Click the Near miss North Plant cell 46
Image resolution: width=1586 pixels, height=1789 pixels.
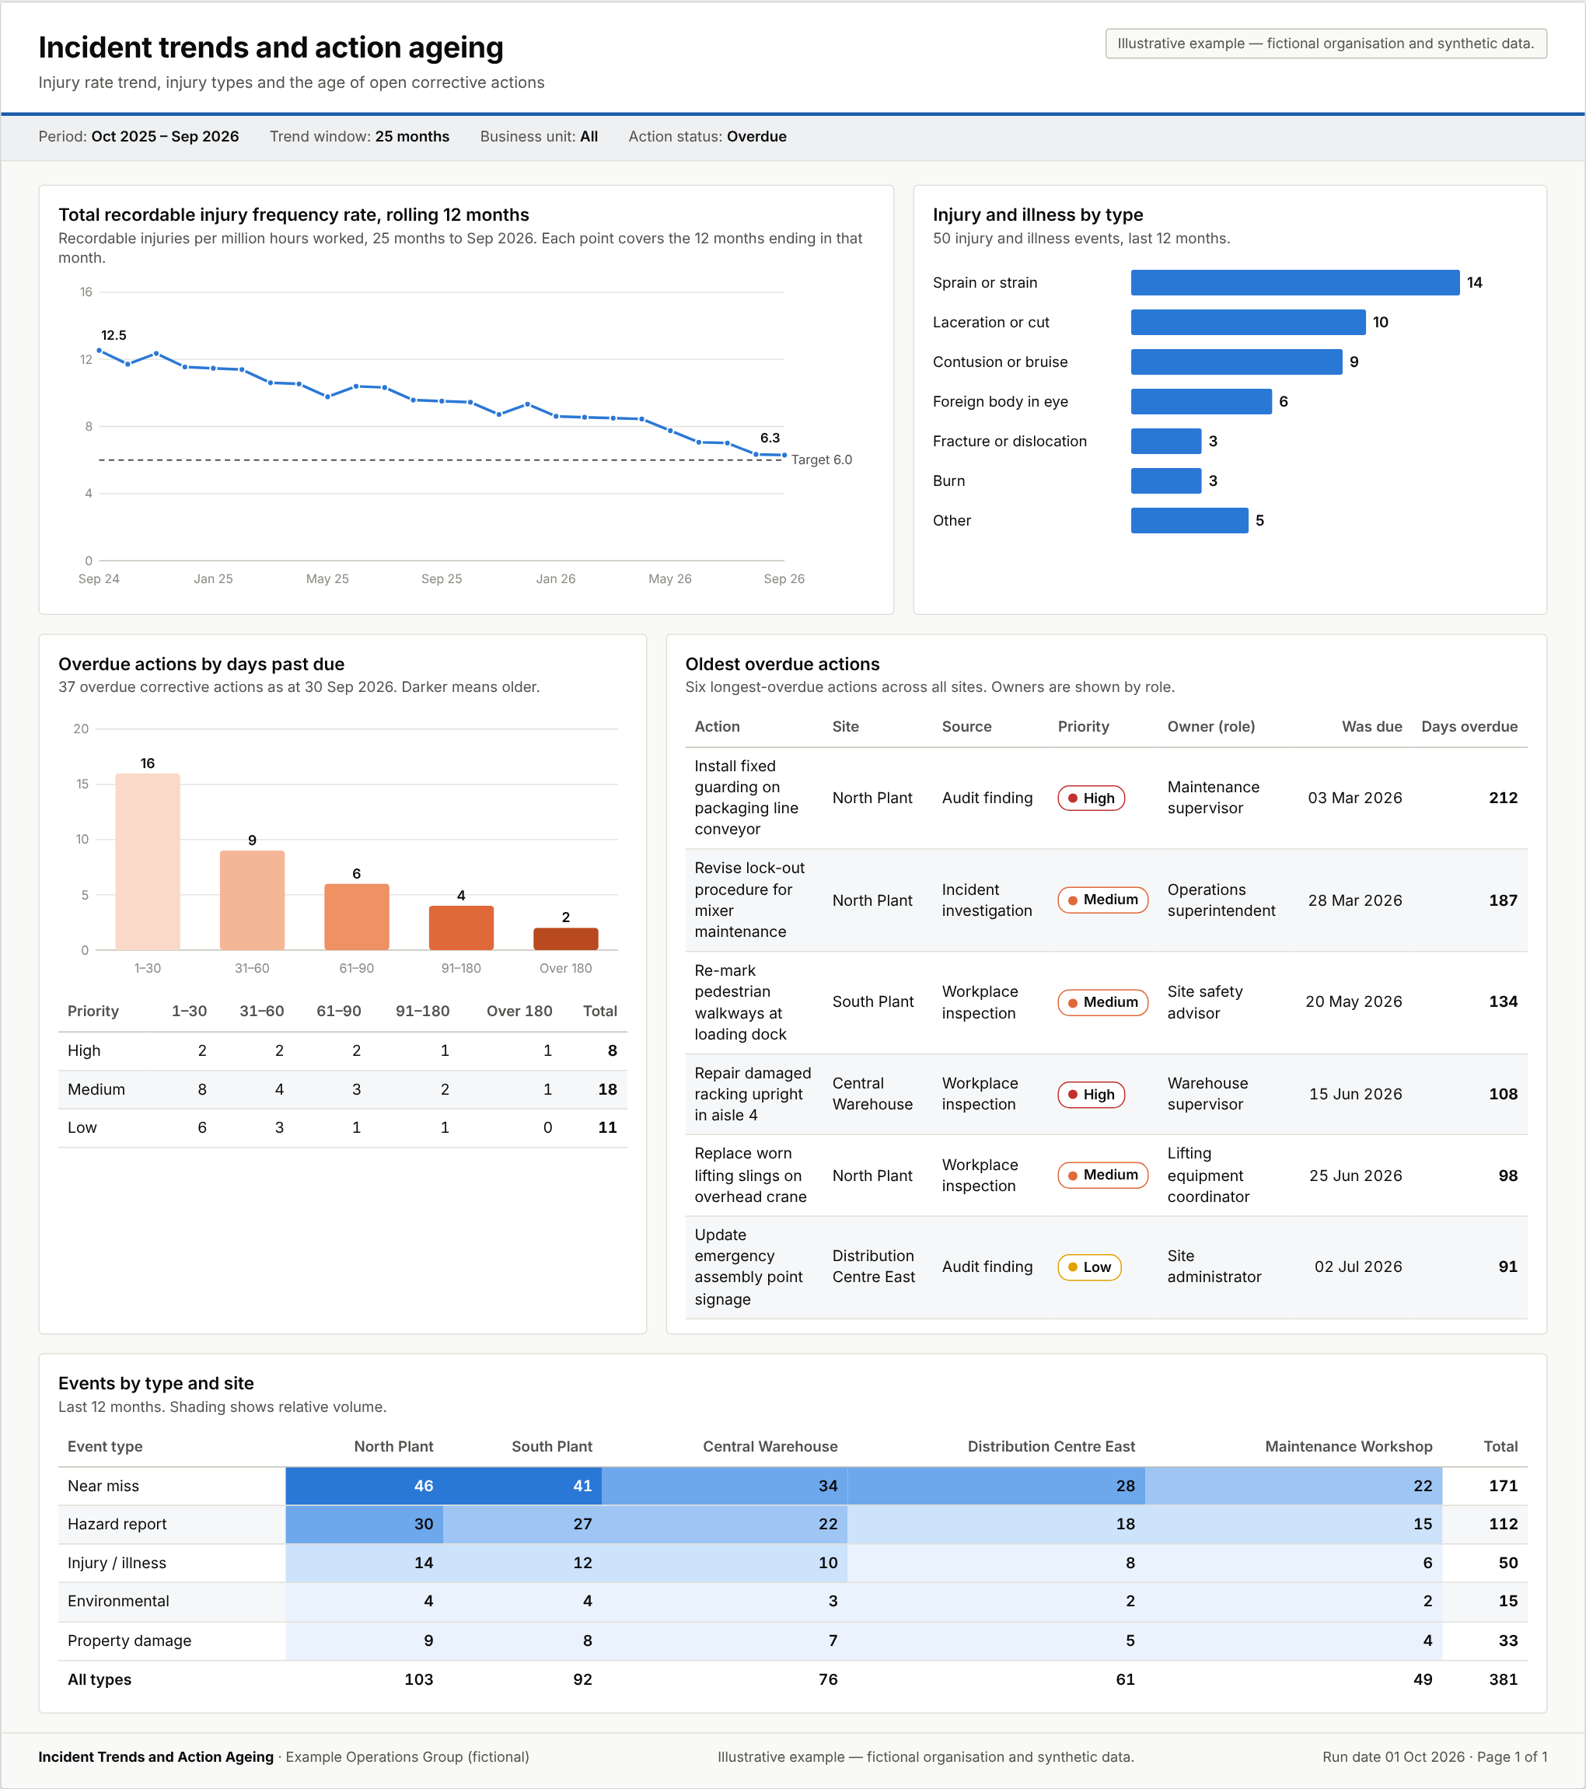tap(364, 1486)
